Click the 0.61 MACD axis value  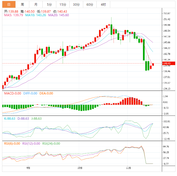coord(165,102)
